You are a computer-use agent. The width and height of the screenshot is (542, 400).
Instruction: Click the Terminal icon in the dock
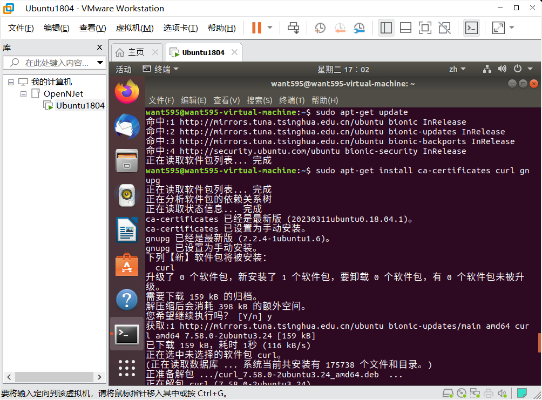(x=127, y=334)
